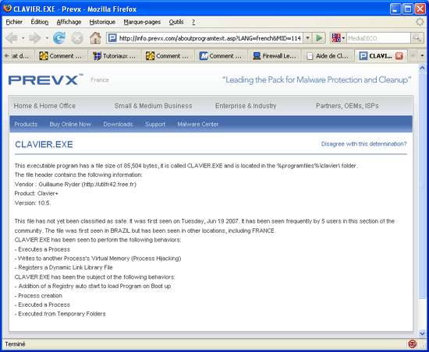
Task: Open Partners, OEMs, ISPs section
Action: coord(347,106)
